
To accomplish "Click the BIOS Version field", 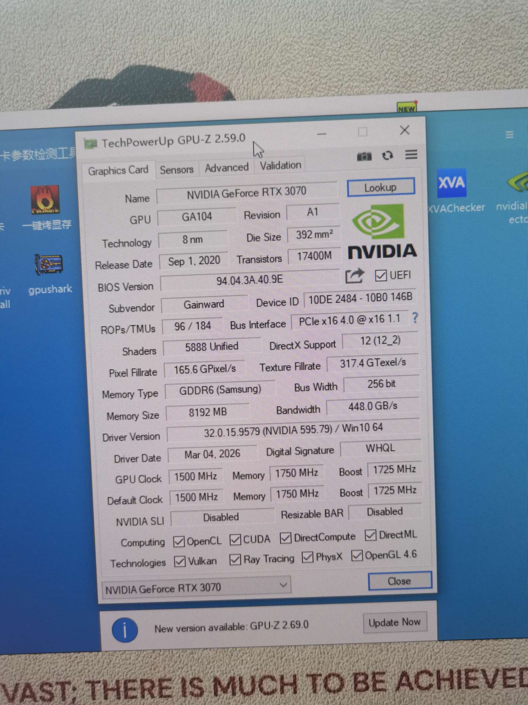I will [x=249, y=281].
